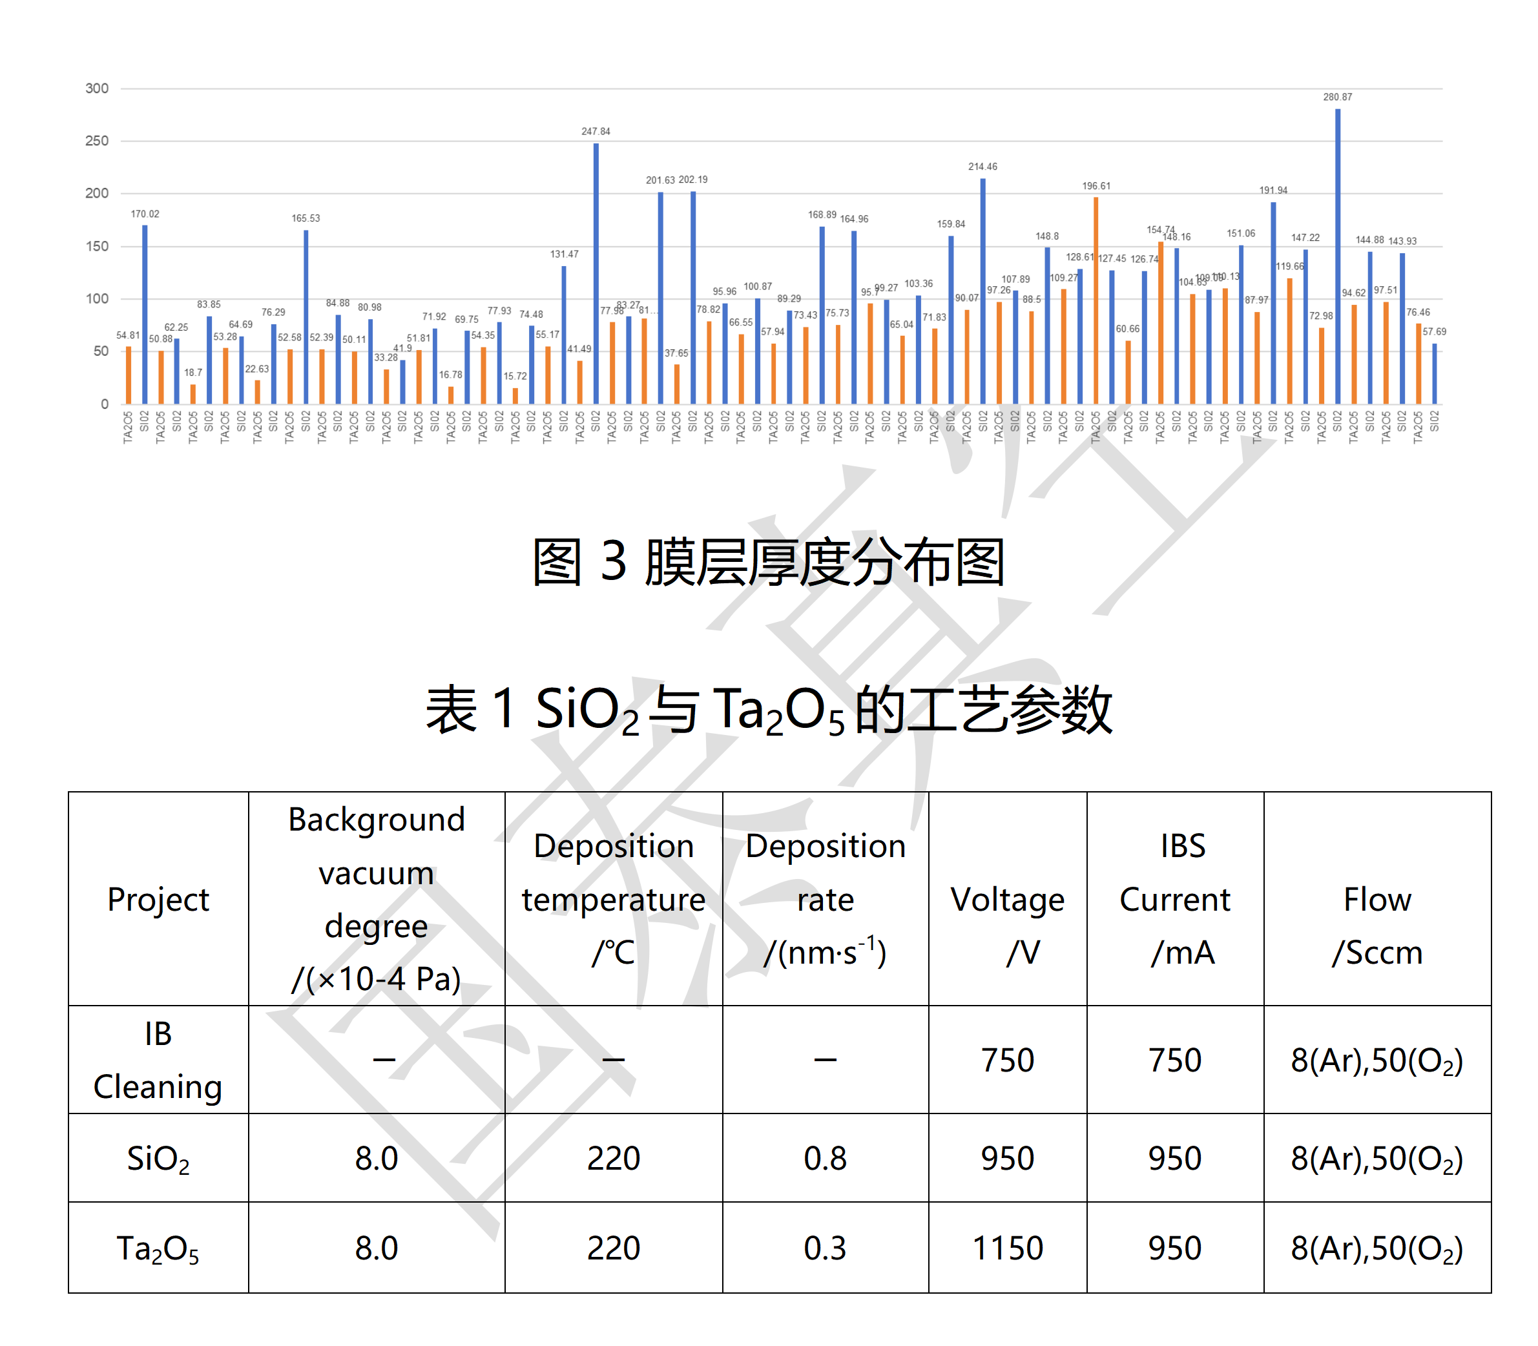The image size is (1538, 1346).
Task: Click the table title 表 1 工艺参数
Action: point(768,710)
